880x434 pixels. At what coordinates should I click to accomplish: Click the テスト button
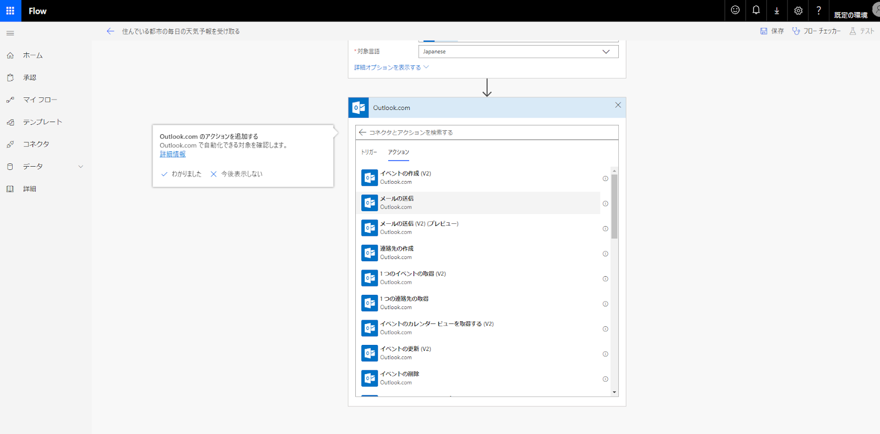(862, 31)
